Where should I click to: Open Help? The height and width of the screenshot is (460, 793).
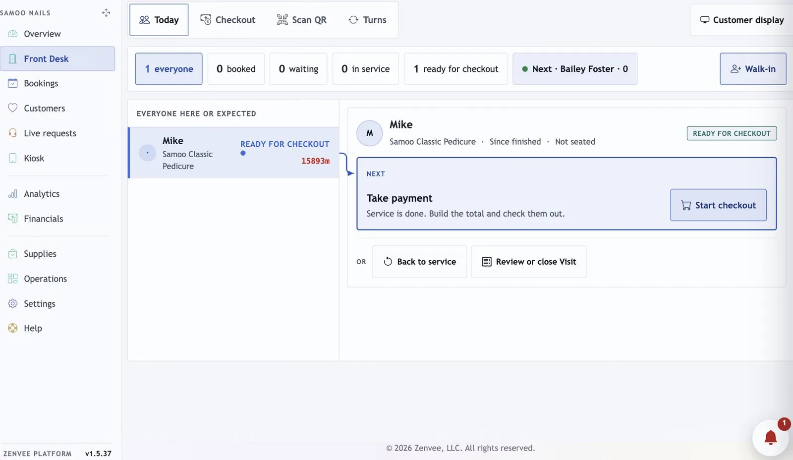coord(57,328)
